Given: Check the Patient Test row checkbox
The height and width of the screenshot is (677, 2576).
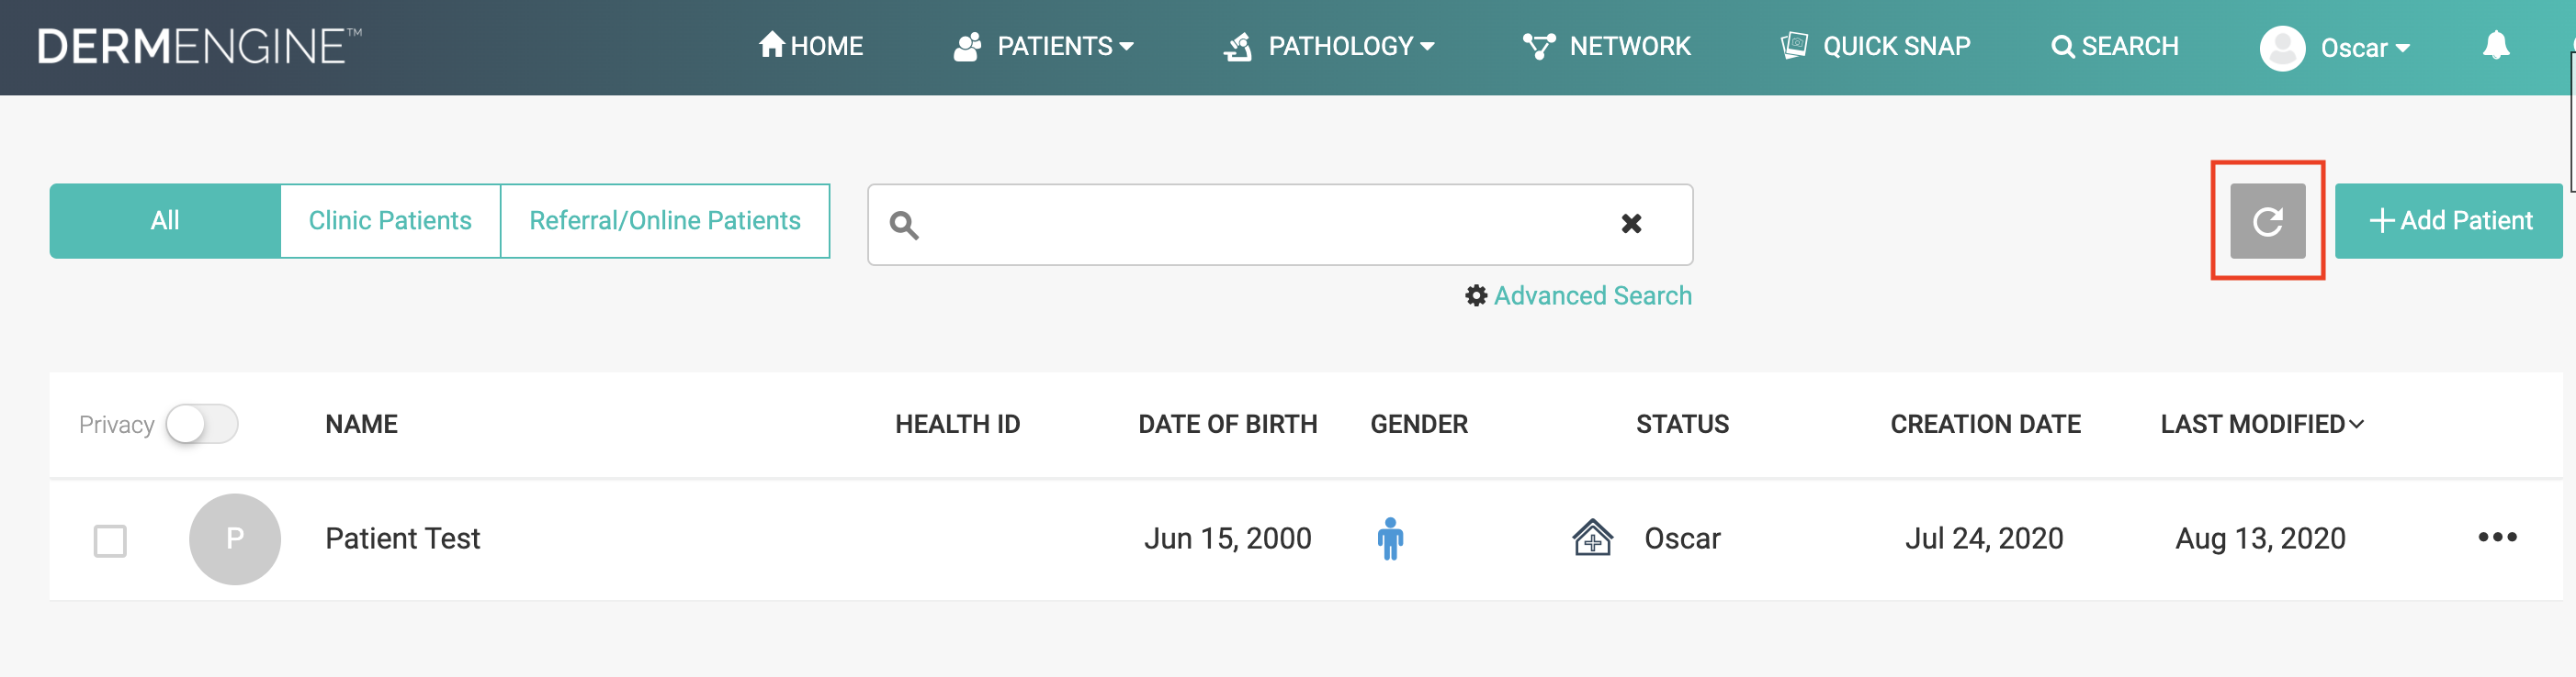Looking at the screenshot, I should point(110,540).
